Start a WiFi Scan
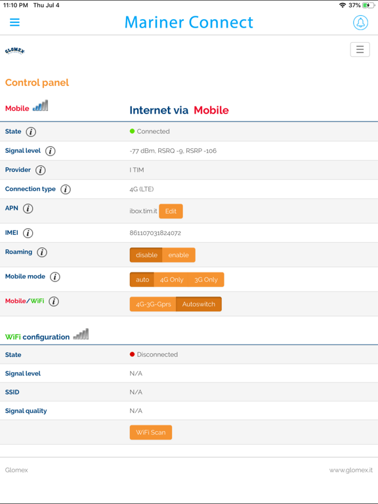 click(x=151, y=432)
